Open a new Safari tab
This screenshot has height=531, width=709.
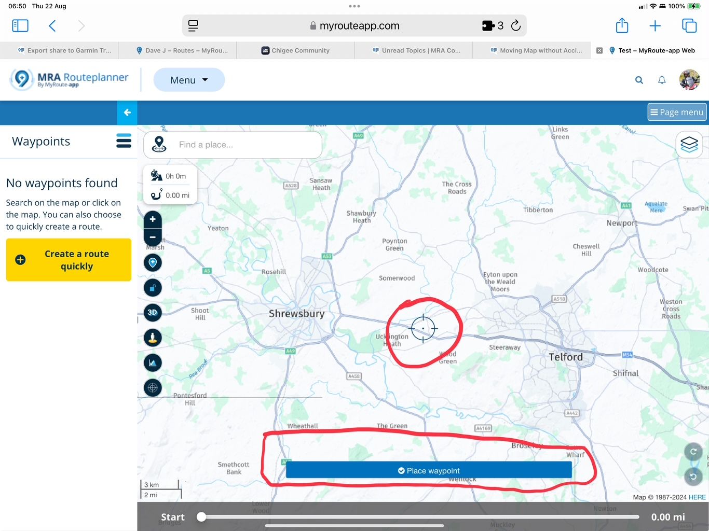(x=655, y=25)
